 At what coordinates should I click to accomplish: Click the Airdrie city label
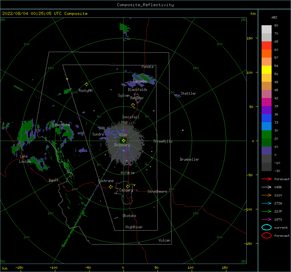click(127, 173)
